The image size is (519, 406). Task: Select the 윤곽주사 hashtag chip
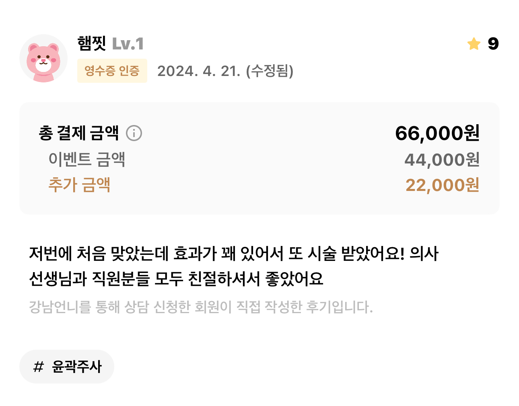67,367
